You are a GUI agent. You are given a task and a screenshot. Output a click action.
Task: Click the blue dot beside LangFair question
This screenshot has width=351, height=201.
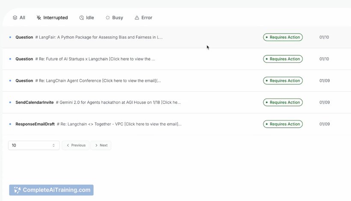pos(10,37)
